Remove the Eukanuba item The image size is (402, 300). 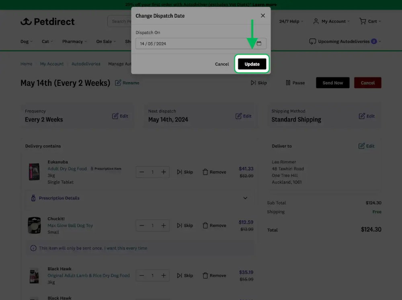[214, 172]
